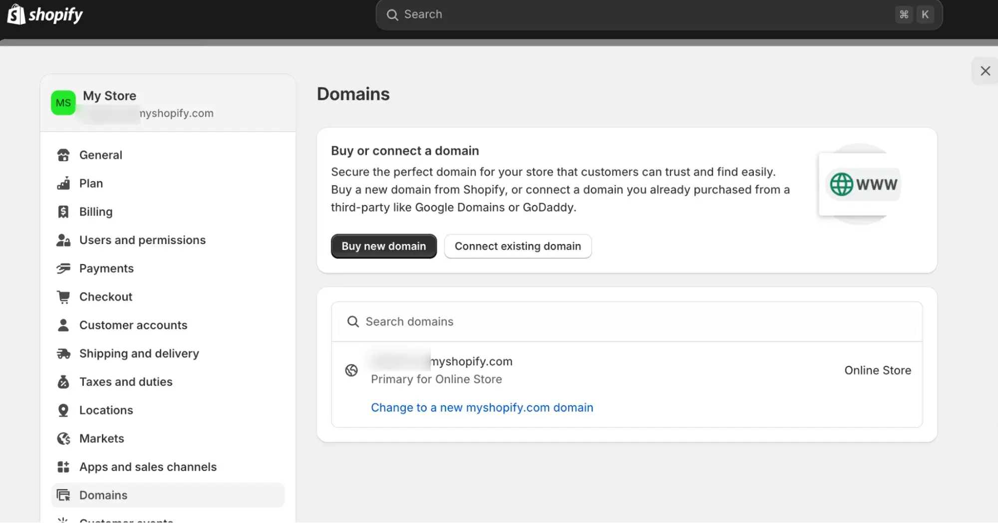Select Locations in settings sidebar
The height and width of the screenshot is (523, 998).
click(106, 410)
